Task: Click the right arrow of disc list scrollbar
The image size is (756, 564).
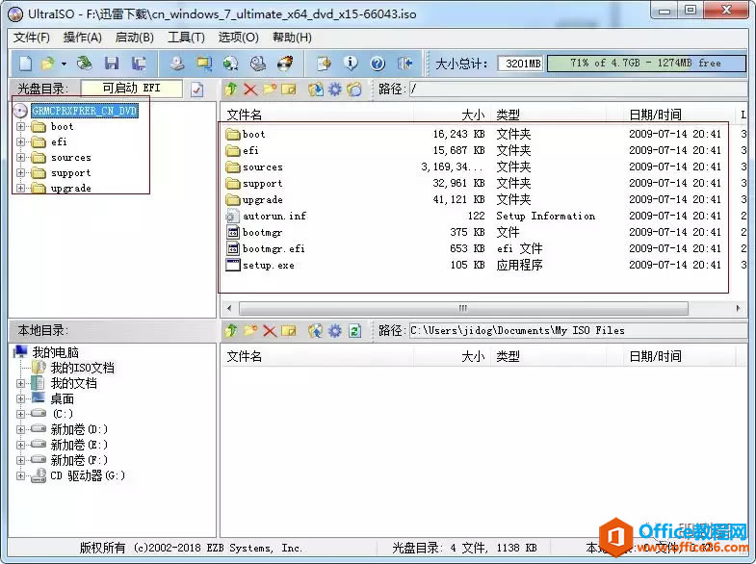Action: coord(738,308)
